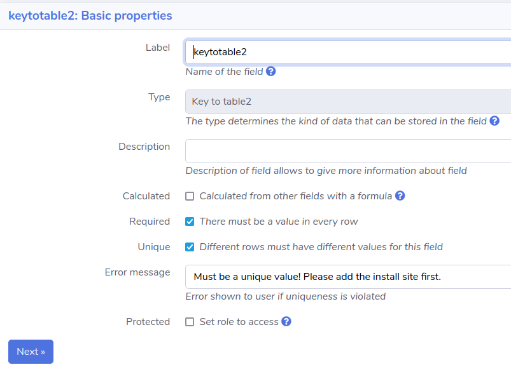Show help for Calculated formula option
This screenshot has height=372, width=511.
(x=400, y=196)
